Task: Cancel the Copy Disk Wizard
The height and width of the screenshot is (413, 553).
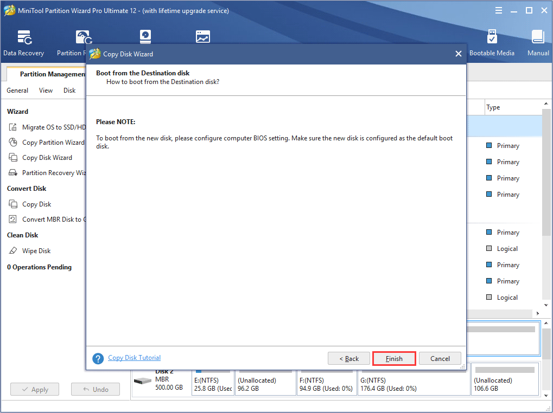Action: coord(440,358)
